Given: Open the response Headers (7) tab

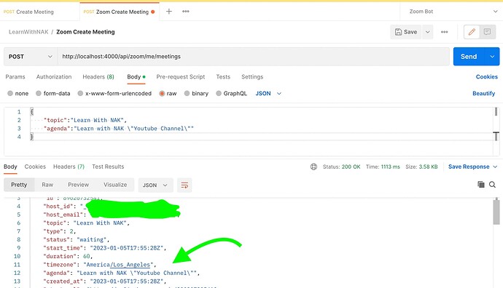Looking at the screenshot, I should pyautogui.click(x=69, y=167).
